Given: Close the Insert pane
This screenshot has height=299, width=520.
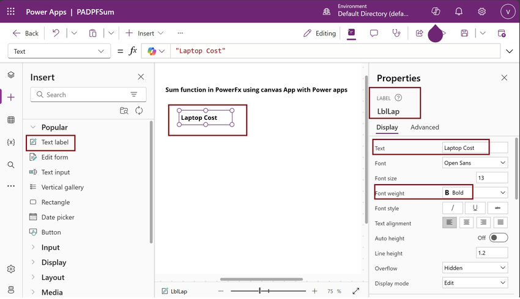Looking at the screenshot, I should 141,77.
